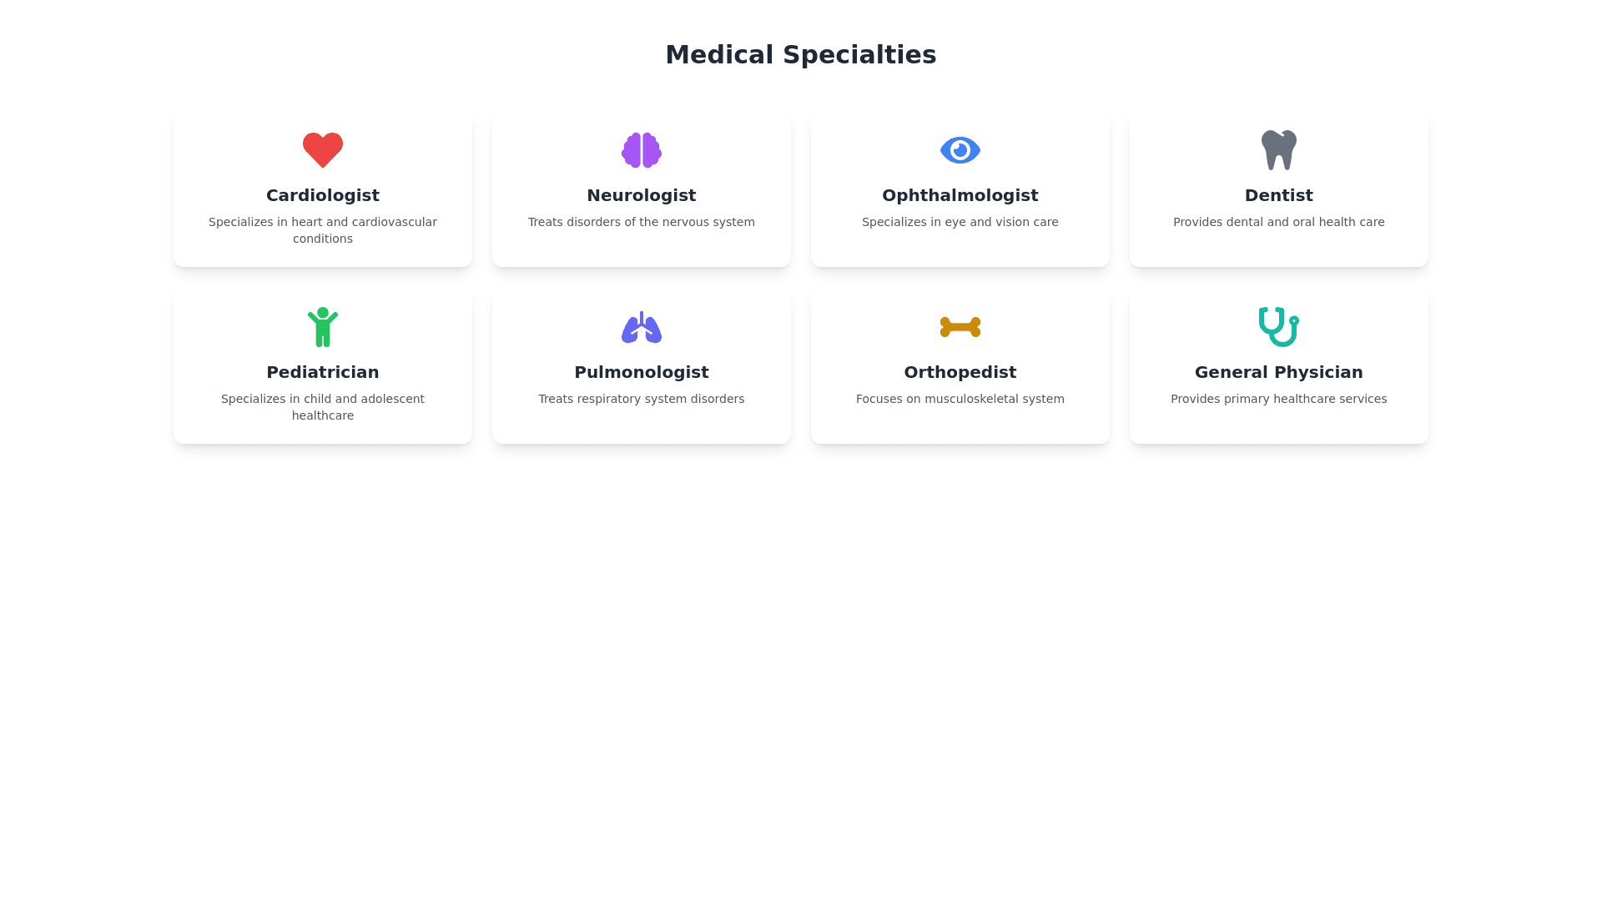Open the Pediatrician title
1602x901 pixels.
(x=323, y=372)
